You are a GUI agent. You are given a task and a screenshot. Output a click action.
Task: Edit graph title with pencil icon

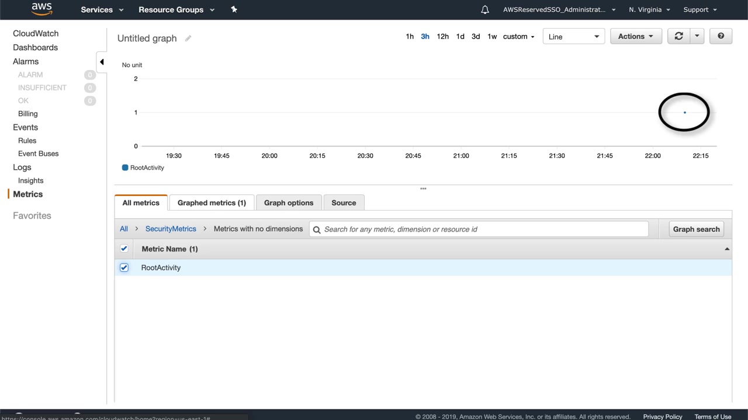click(x=188, y=38)
